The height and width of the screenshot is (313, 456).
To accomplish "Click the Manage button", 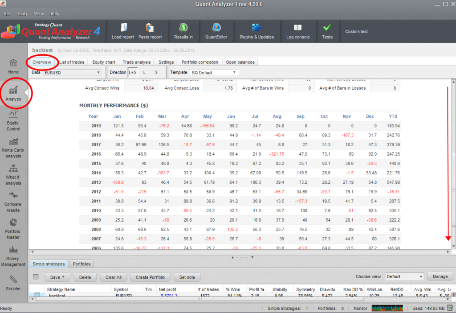I will pos(440,276).
